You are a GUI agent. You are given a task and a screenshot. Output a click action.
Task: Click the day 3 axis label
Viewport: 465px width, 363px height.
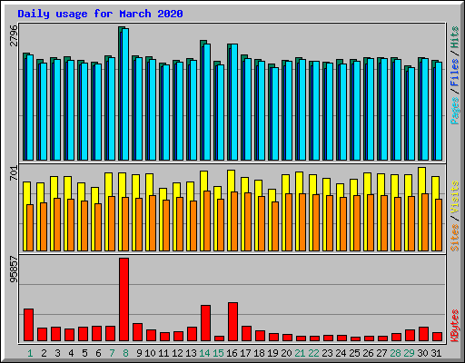click(57, 353)
